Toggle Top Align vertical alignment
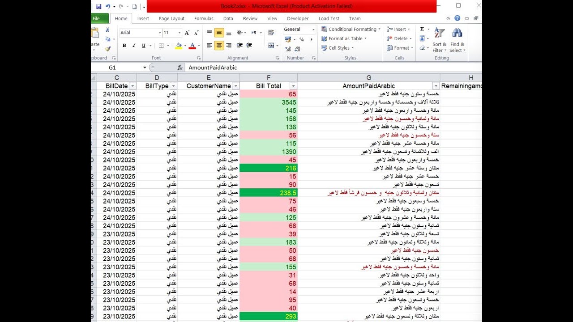Screen dimensions: 573x322 pyautogui.click(x=209, y=33)
